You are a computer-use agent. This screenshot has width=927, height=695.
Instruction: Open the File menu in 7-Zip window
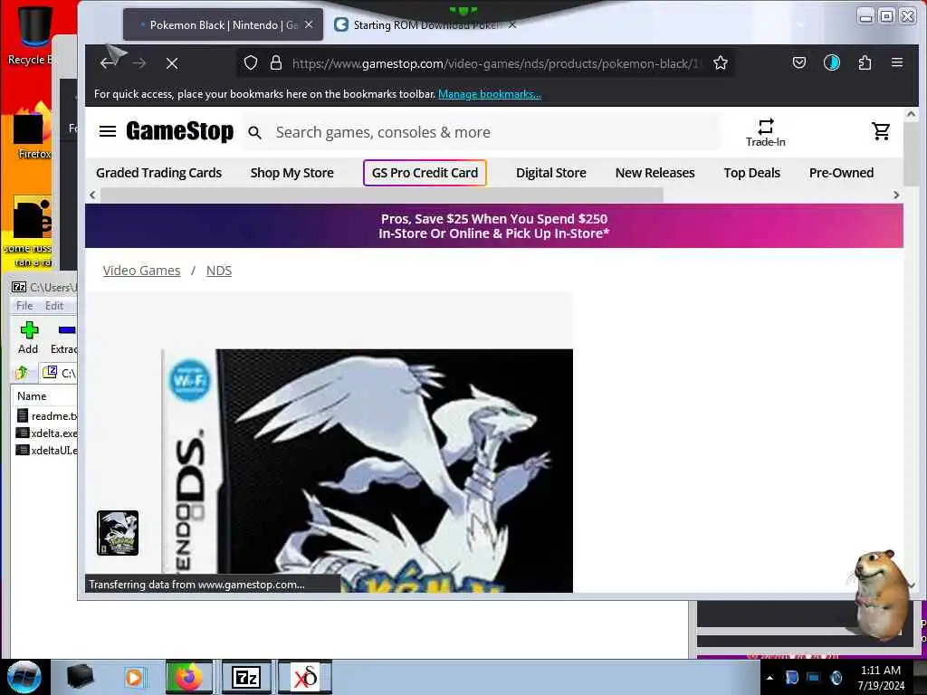click(x=24, y=306)
